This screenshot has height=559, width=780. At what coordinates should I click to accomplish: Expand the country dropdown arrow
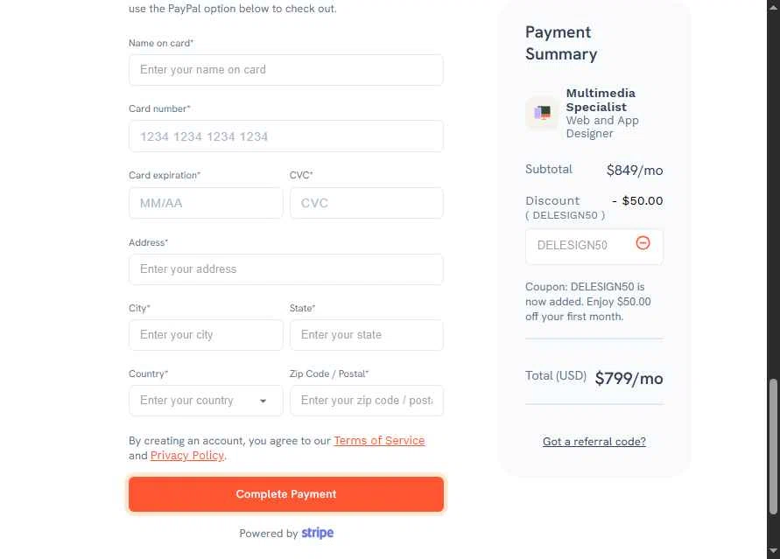pos(263,401)
